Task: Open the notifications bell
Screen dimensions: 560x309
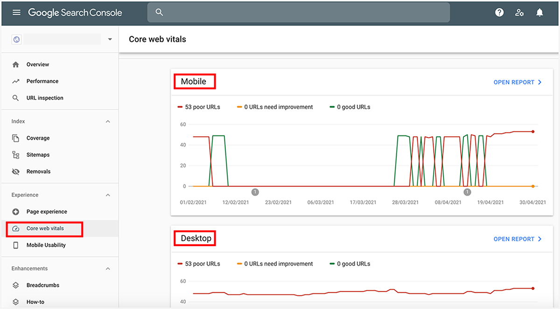Action: click(x=539, y=12)
